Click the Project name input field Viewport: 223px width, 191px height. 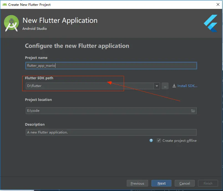click(x=111, y=66)
